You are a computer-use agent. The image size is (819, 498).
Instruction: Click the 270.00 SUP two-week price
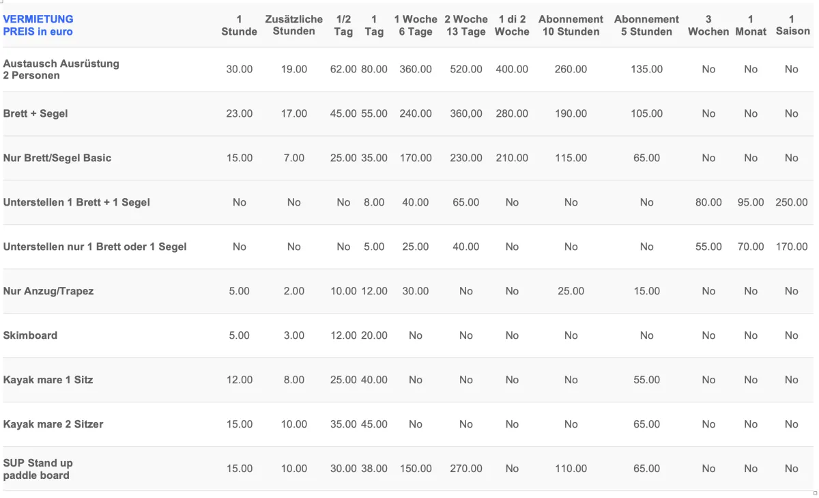click(466, 469)
